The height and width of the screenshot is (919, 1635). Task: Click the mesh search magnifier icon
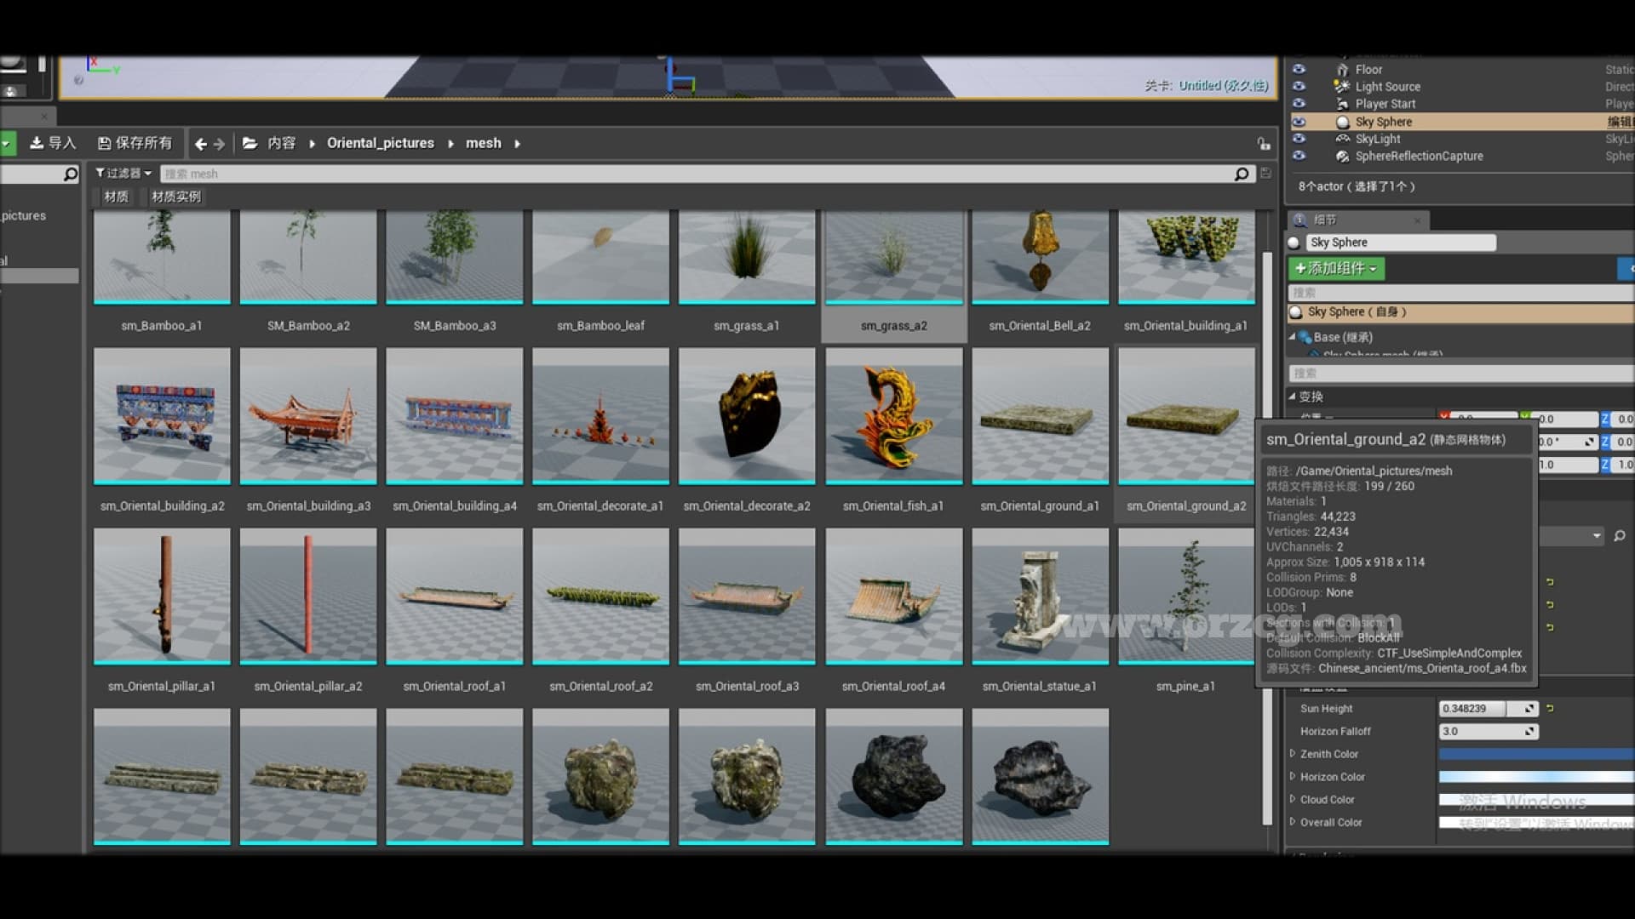1242,174
